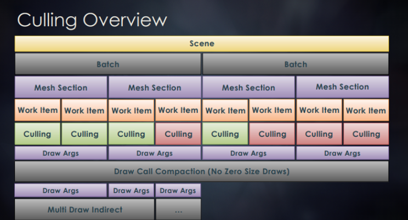This screenshot has height=220, width=408.
Task: Click the last Draw Args below Compaction bar
Action: [178, 190]
